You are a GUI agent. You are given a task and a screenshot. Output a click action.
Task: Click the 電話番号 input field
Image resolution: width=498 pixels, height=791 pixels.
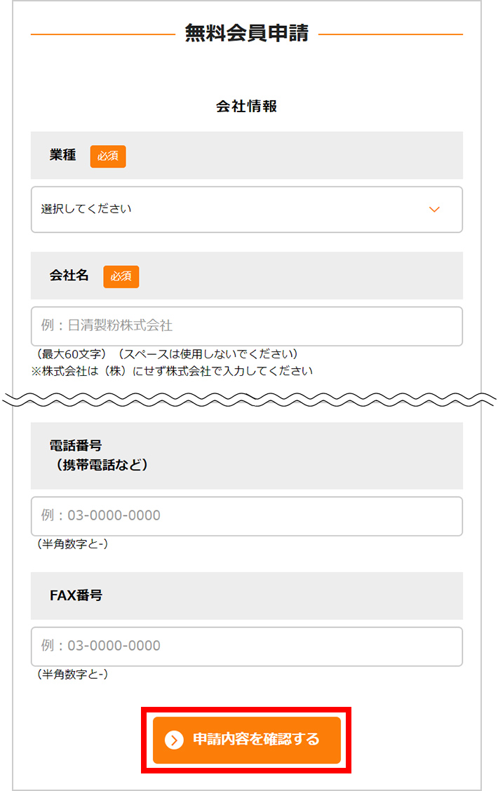tap(247, 516)
